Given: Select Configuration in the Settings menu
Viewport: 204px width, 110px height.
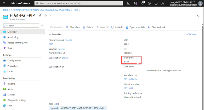Looking at the screenshot, I should coord(14,60).
